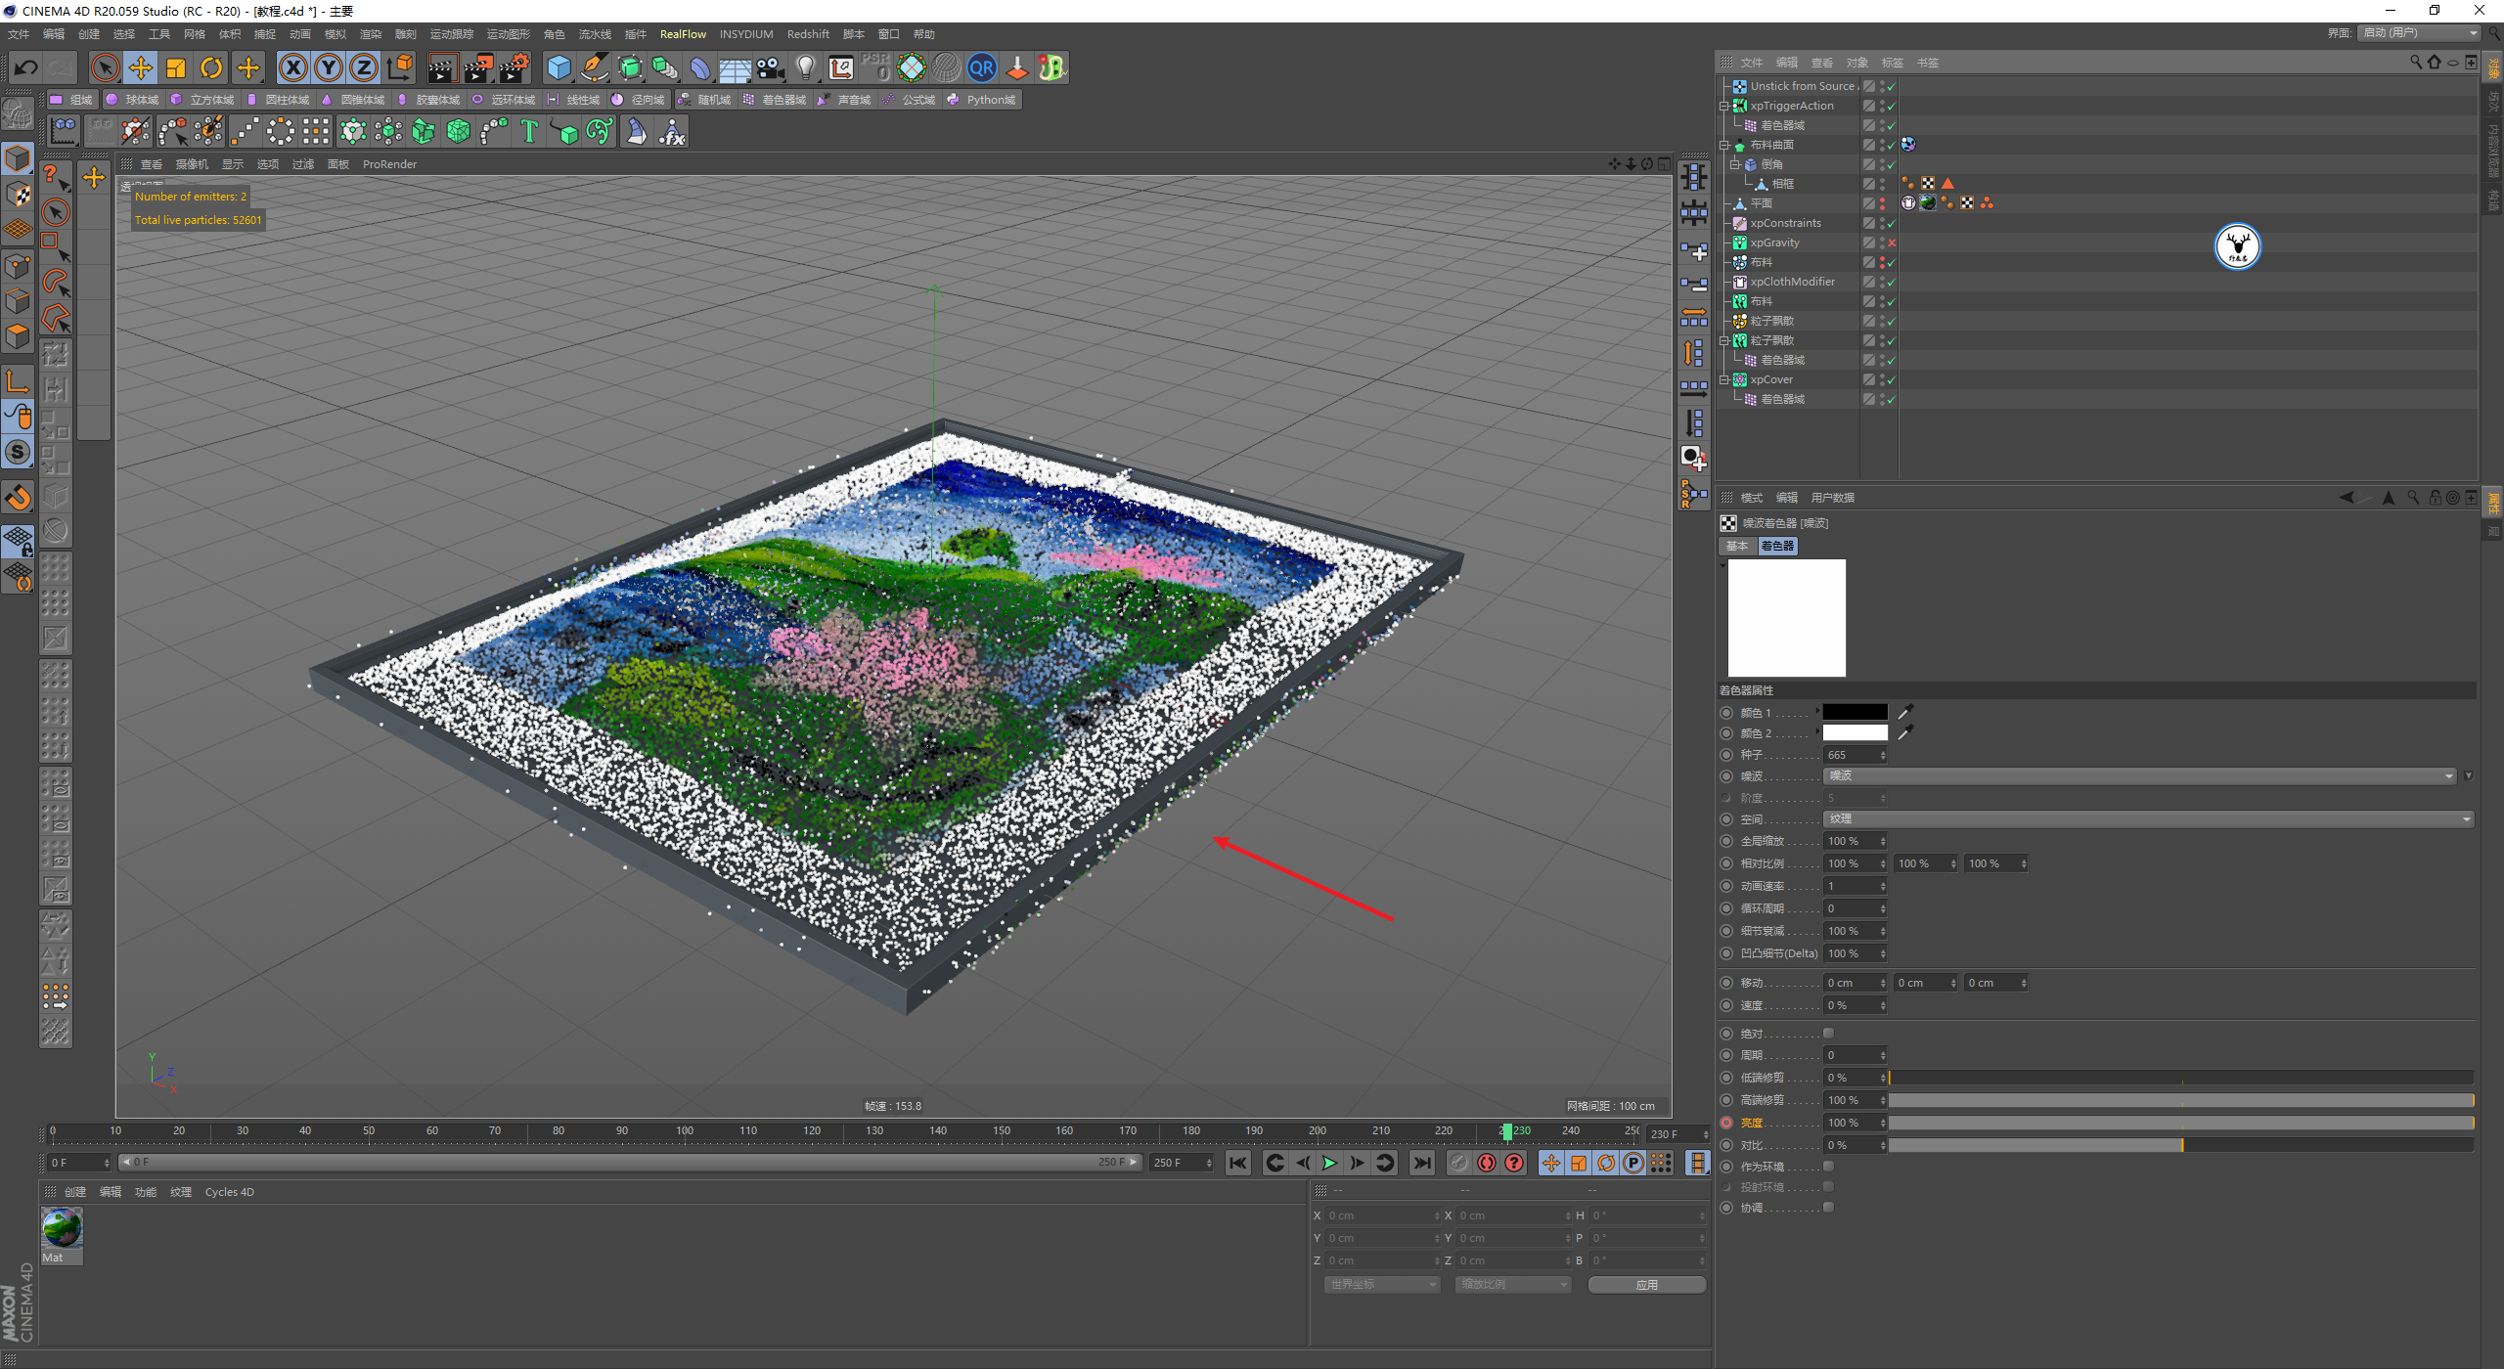The image size is (2504, 1369).
Task: Select the Rotate tool in top toolbar
Action: pos(211,67)
